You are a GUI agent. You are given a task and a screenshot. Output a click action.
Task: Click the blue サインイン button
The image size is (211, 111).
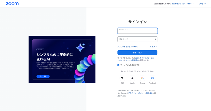click(137, 53)
